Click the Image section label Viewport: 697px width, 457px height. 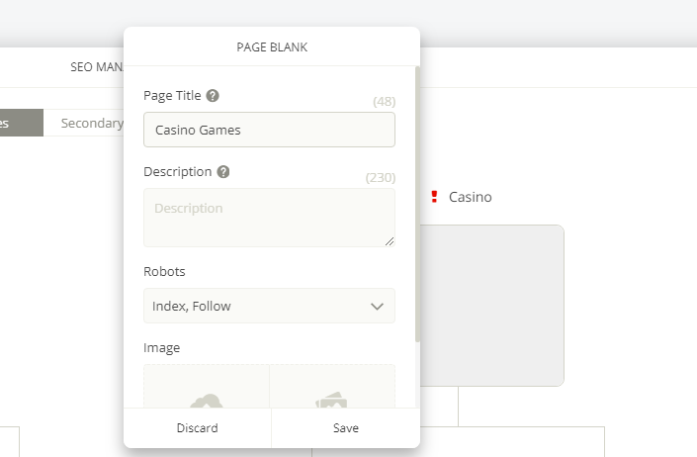(162, 348)
